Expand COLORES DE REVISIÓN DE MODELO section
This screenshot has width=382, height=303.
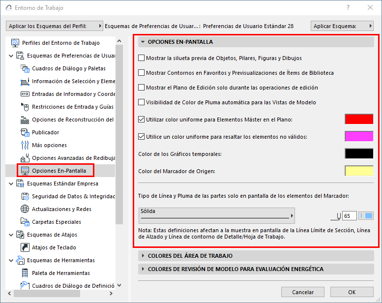tap(143, 269)
